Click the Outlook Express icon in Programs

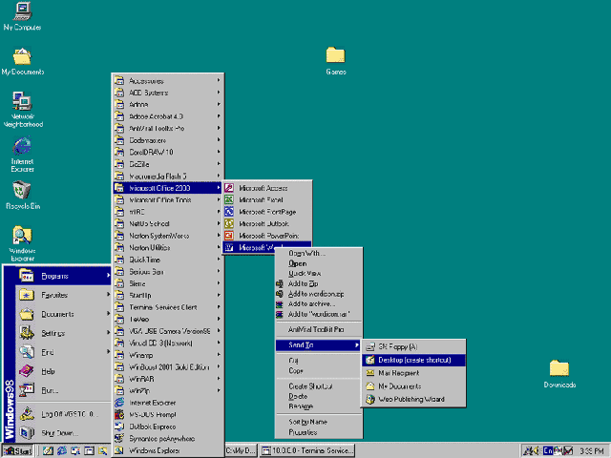(119, 427)
